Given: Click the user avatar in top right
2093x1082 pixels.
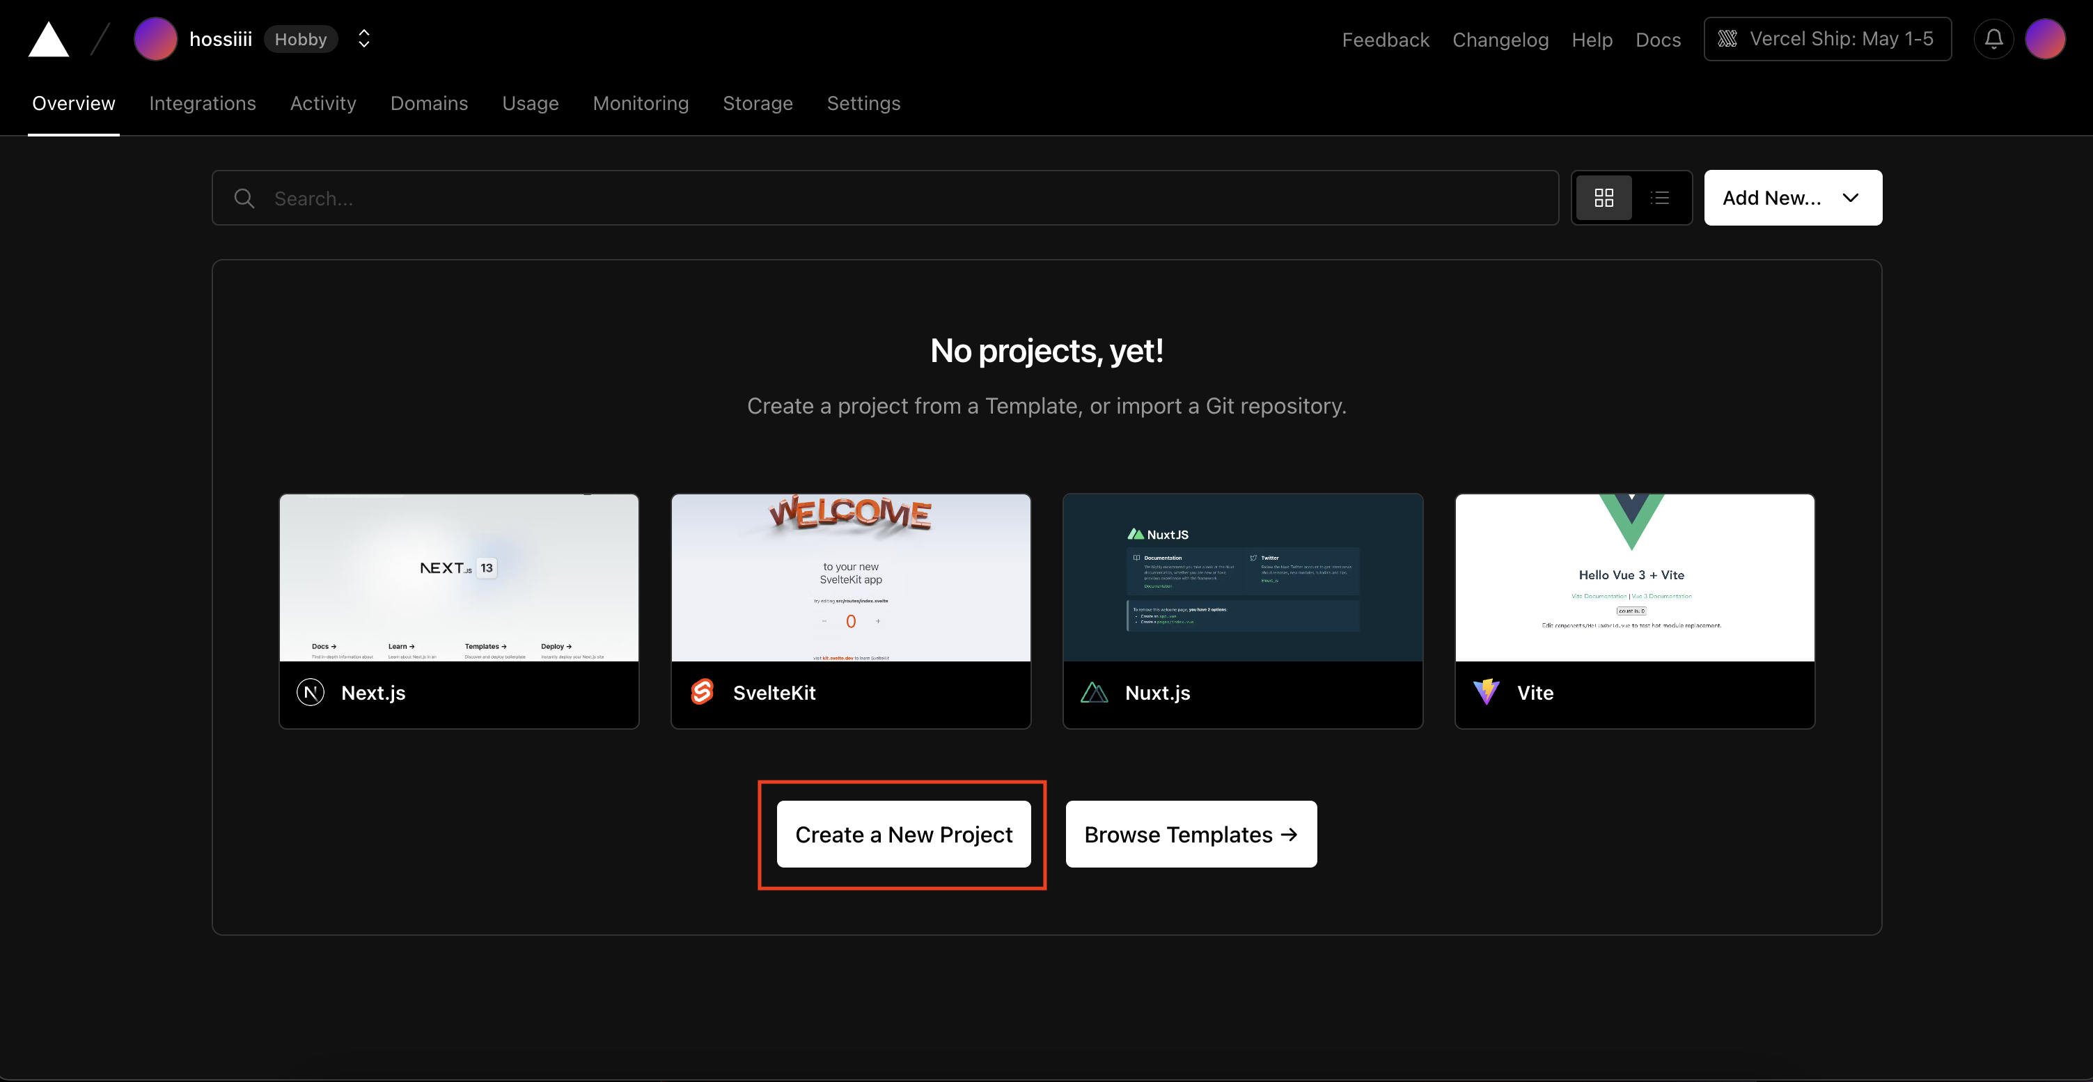Looking at the screenshot, I should coord(2046,38).
